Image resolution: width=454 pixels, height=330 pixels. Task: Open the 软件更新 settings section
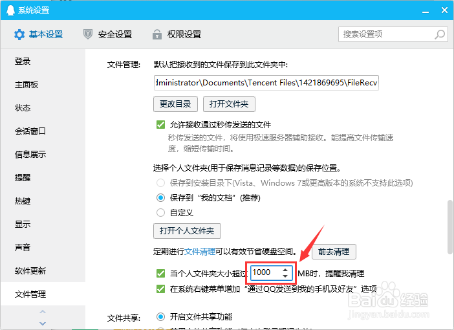tap(43, 271)
